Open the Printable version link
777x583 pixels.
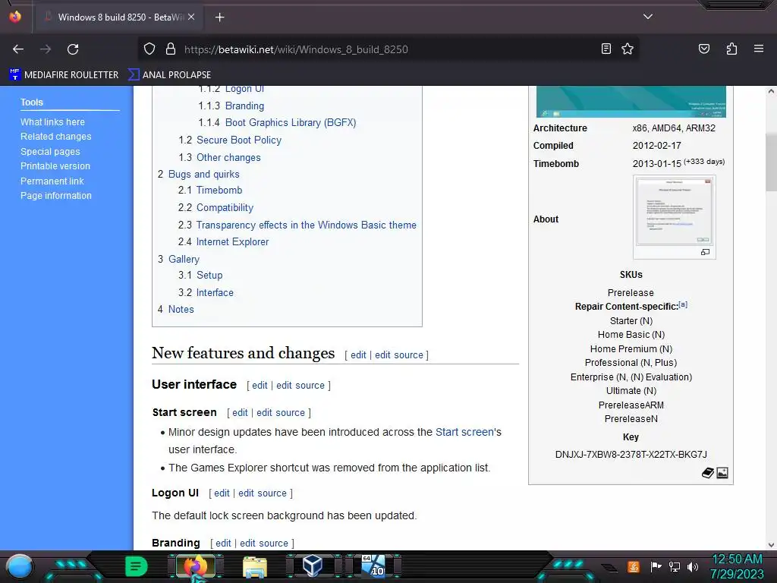[55, 166]
